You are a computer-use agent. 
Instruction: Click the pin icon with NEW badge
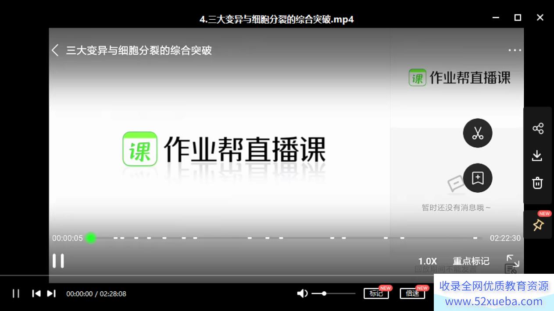tap(538, 225)
